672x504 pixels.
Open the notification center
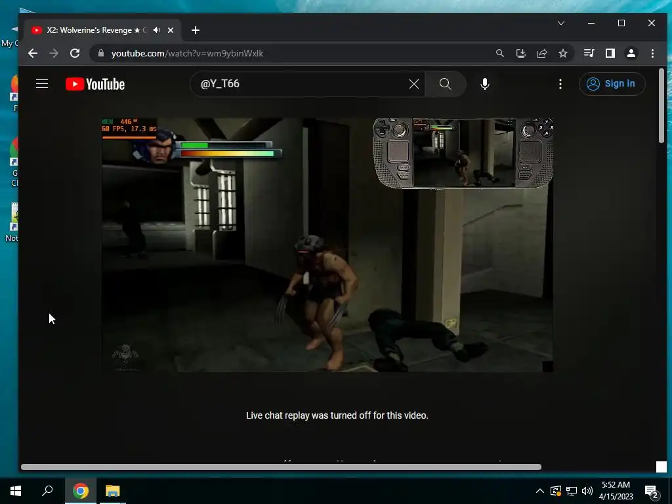pyautogui.click(x=652, y=492)
